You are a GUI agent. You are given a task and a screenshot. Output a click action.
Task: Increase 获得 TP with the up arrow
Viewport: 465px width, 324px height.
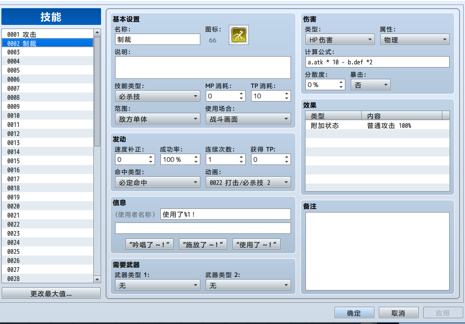pos(286,157)
